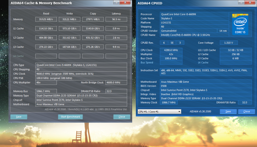Click Save in the AIDA64 CPUID window
This screenshot has height=147, width=257.
(x=228, y=112)
